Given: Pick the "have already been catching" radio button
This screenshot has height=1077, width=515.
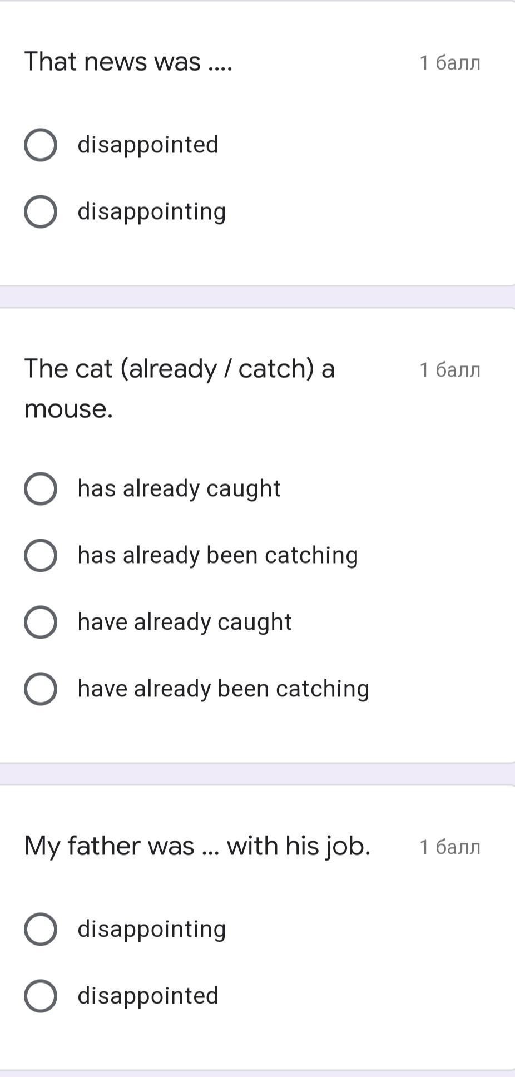Looking at the screenshot, I should [x=41, y=689].
